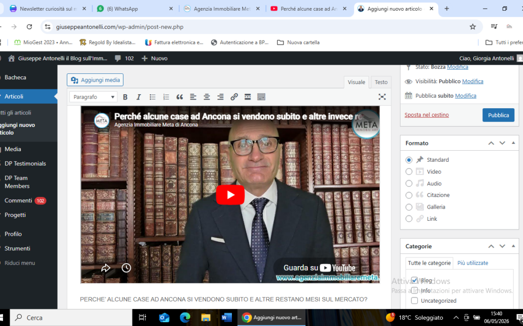This screenshot has width=523, height=326.
Task: Check the Info category checkbox
Action: [414, 290]
